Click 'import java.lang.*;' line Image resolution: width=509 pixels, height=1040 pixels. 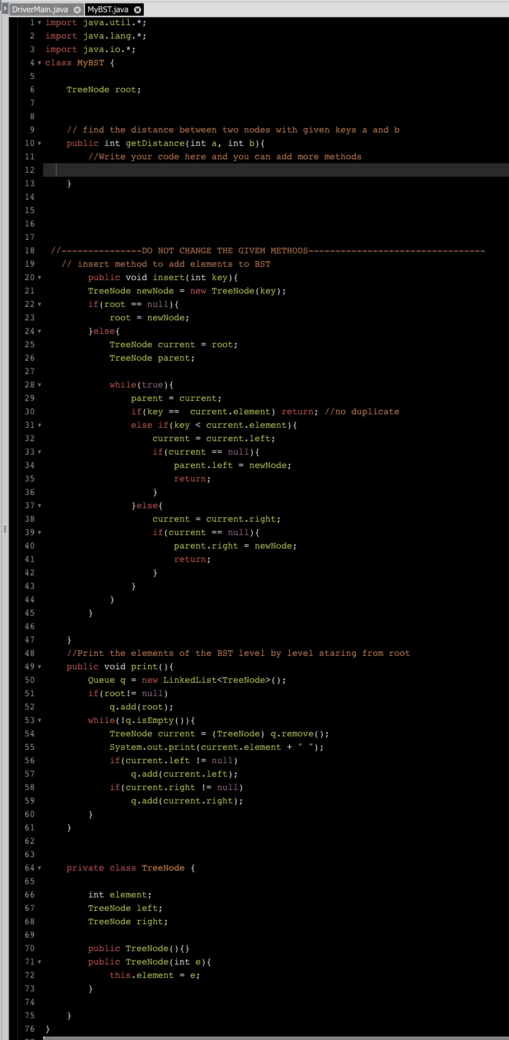pos(96,36)
